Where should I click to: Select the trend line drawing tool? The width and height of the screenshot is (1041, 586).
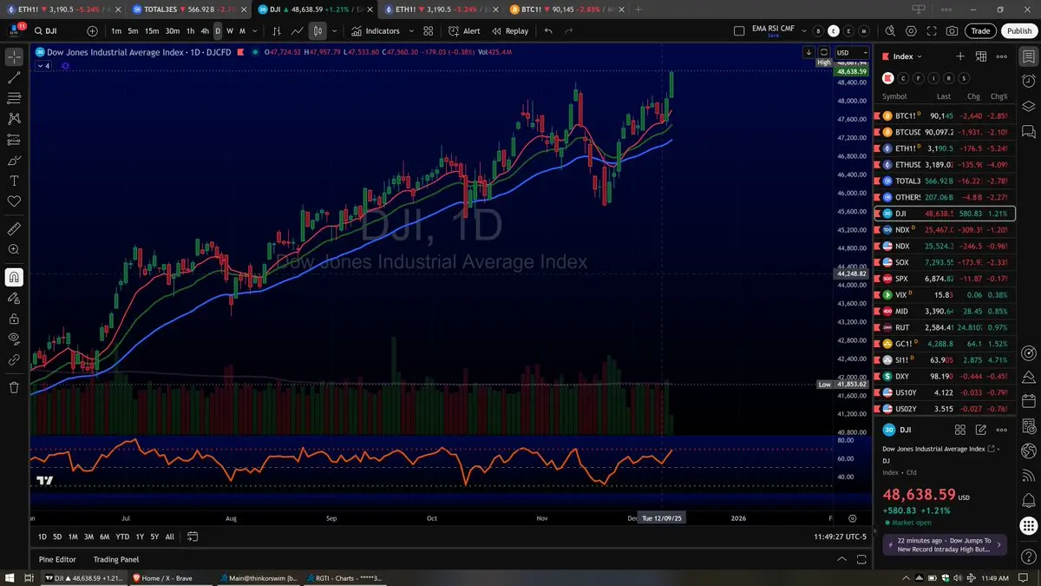[x=14, y=77]
